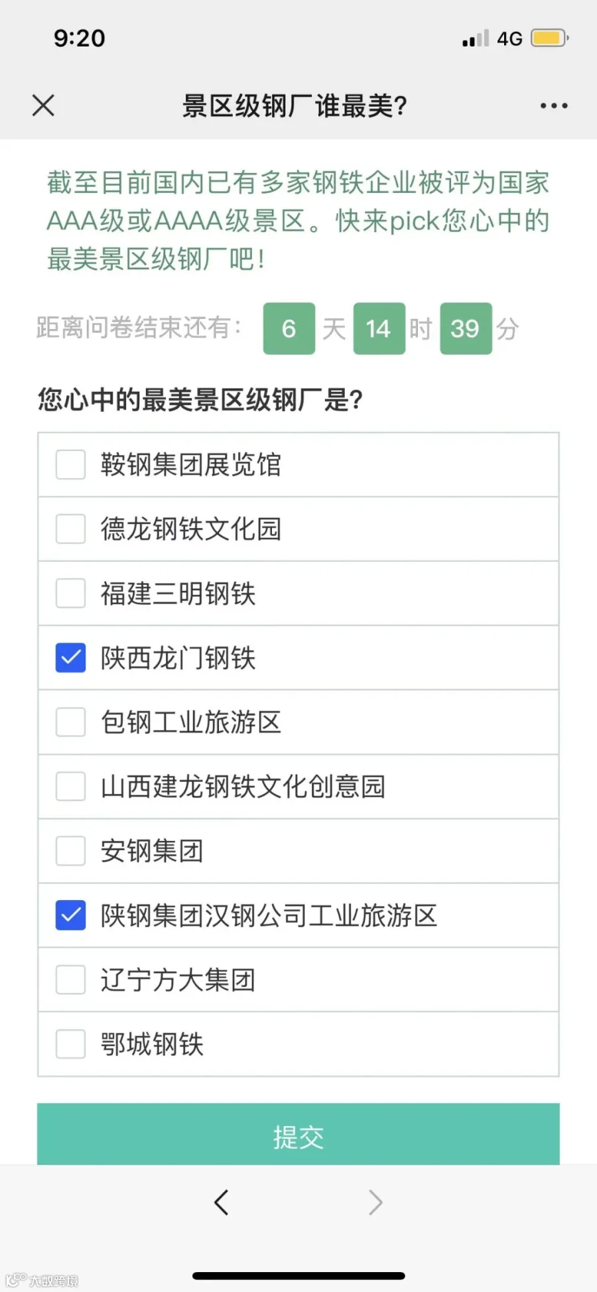Close the survey page with the X icon

click(43, 105)
